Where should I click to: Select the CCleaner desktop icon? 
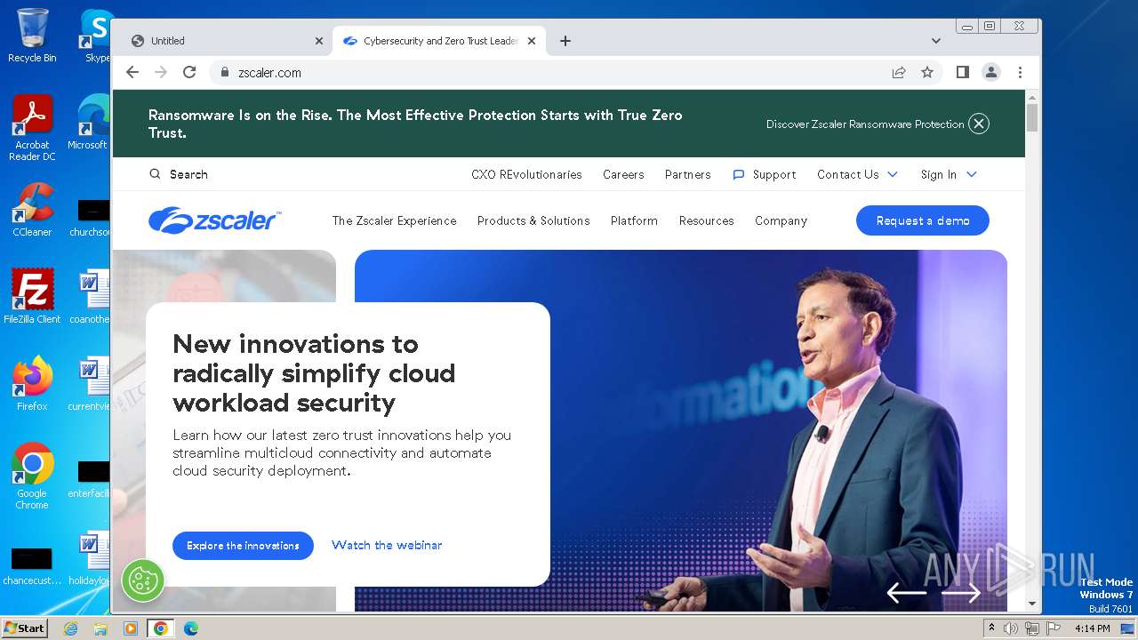32,211
